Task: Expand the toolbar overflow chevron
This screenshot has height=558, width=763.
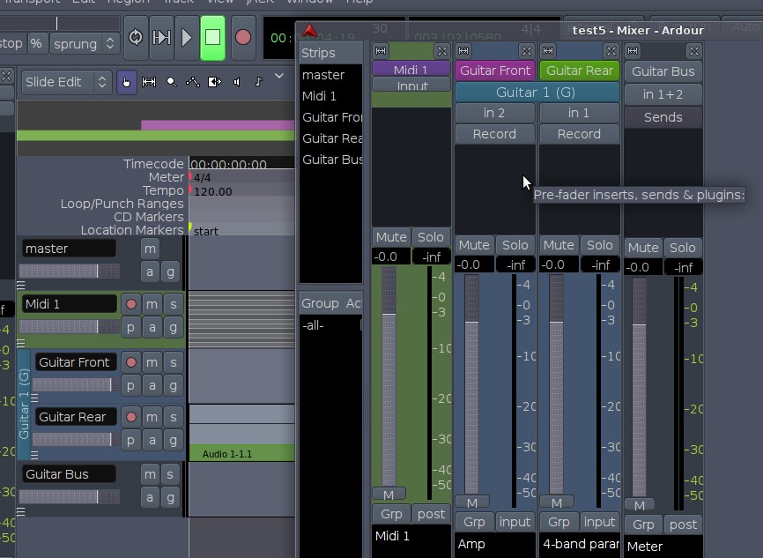Action: point(279,77)
